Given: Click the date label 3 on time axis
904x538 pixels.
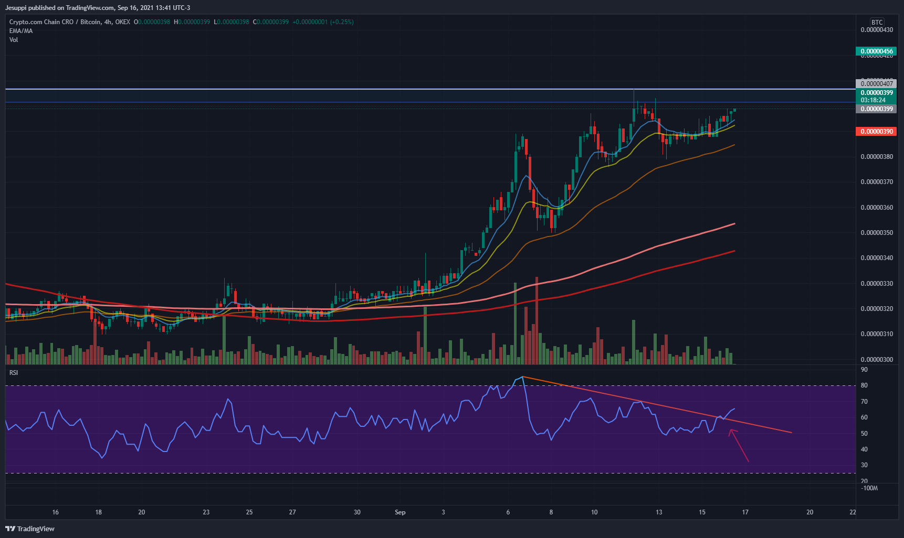Looking at the screenshot, I should pyautogui.click(x=443, y=512).
